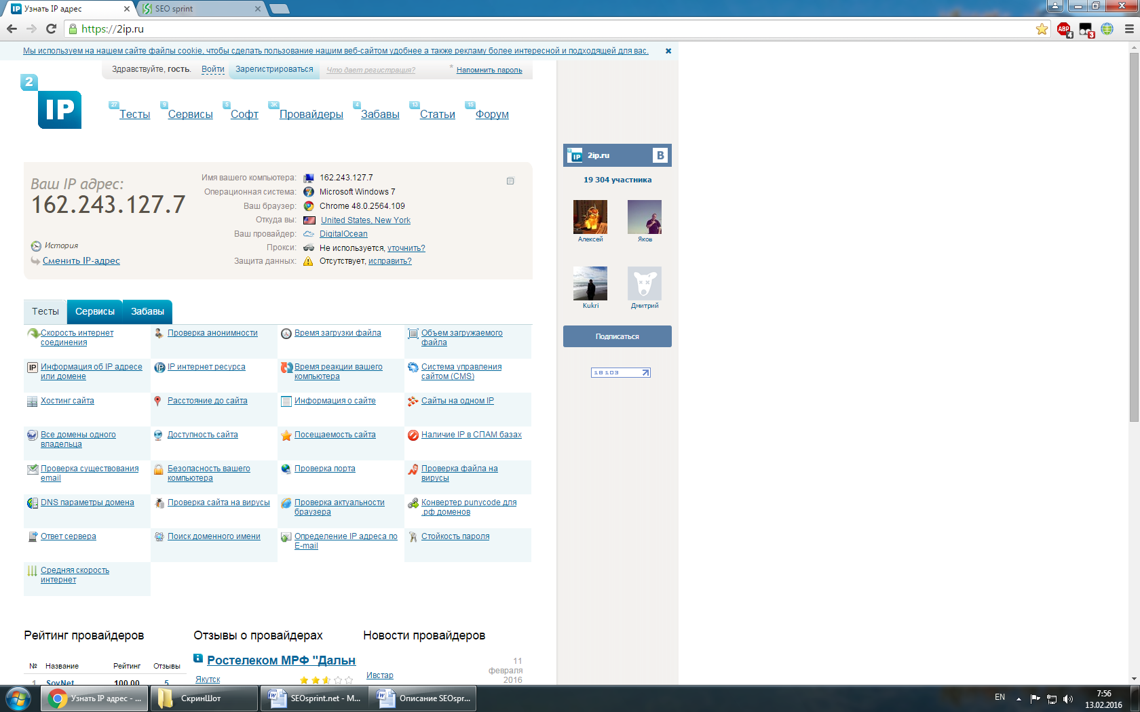The width and height of the screenshot is (1140, 712).
Task: Open СкринШот folder in taskbar
Action: [x=204, y=698]
